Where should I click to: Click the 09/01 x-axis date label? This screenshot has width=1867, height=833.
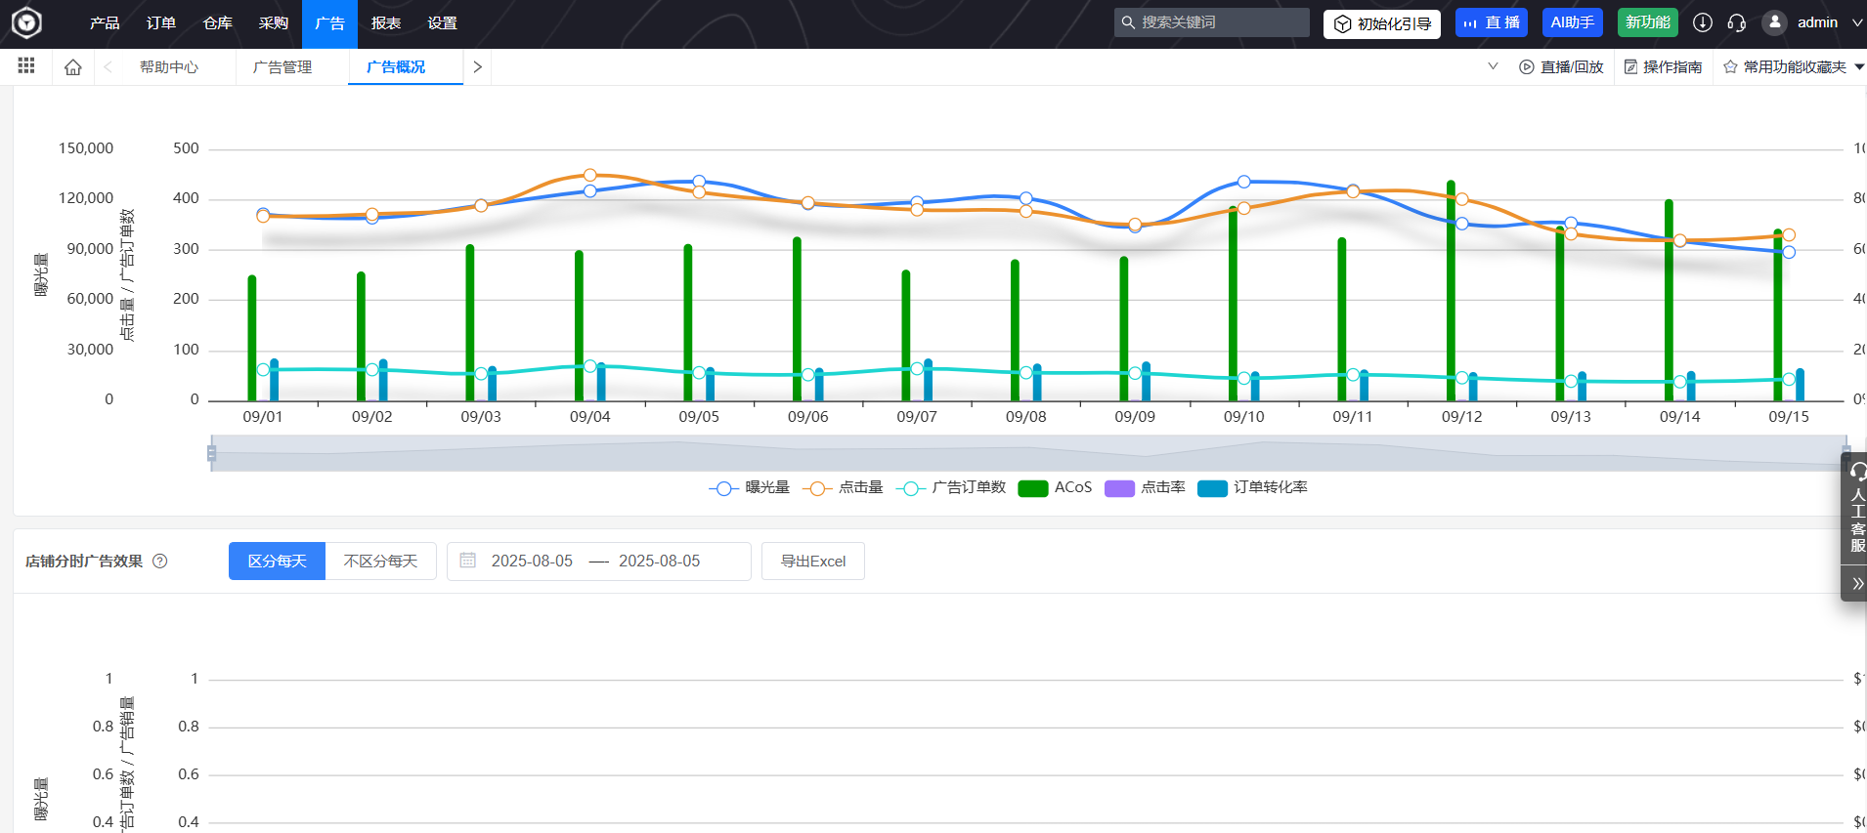pyautogui.click(x=263, y=417)
